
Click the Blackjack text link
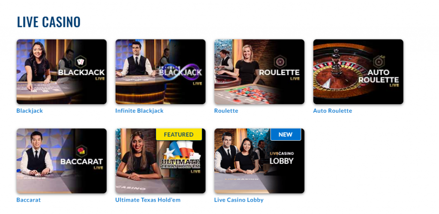pyautogui.click(x=30, y=111)
